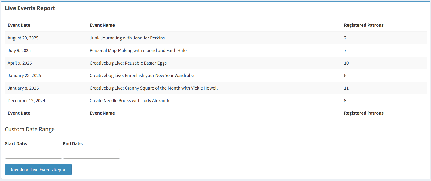Image resolution: width=431 pixels, height=181 pixels.
Task: Click the December 12, 2024 date cell
Action: pos(26,100)
